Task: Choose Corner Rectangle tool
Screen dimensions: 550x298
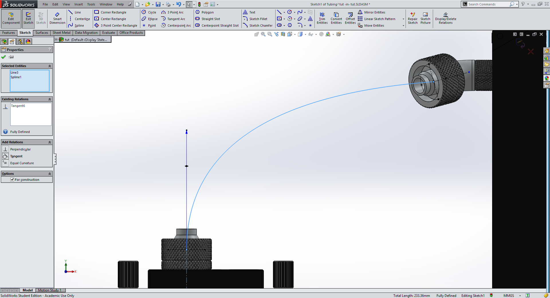Action: click(110, 12)
